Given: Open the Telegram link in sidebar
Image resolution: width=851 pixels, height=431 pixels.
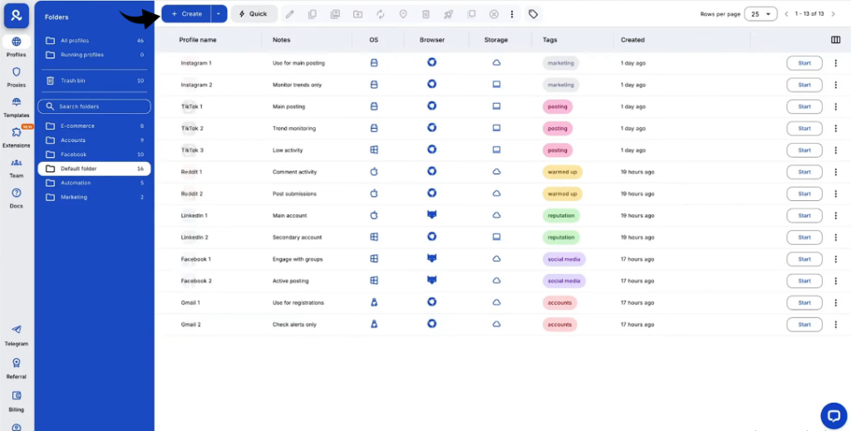Looking at the screenshot, I should point(17,335).
